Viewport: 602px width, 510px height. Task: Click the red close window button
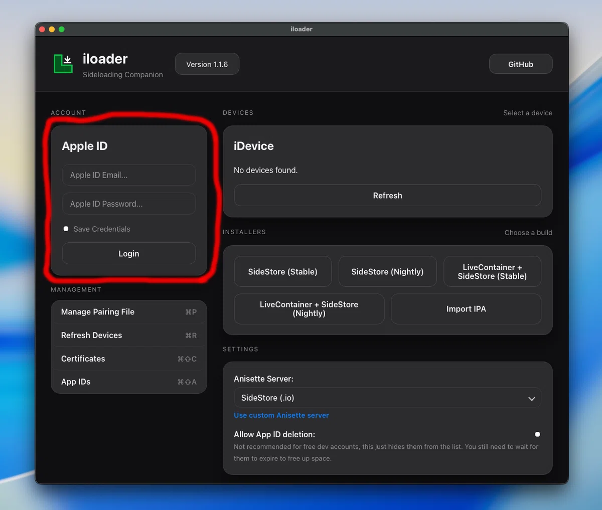pyautogui.click(x=42, y=29)
